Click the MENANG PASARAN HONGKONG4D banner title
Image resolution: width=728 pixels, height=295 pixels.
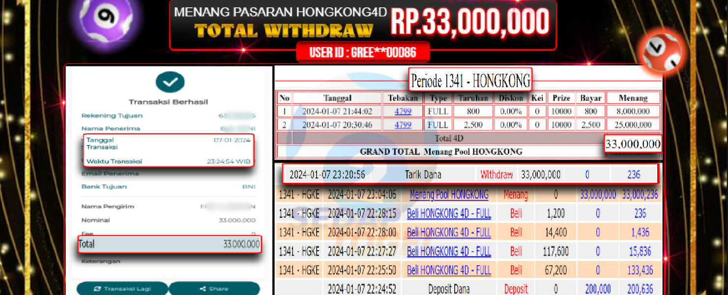pos(281,12)
